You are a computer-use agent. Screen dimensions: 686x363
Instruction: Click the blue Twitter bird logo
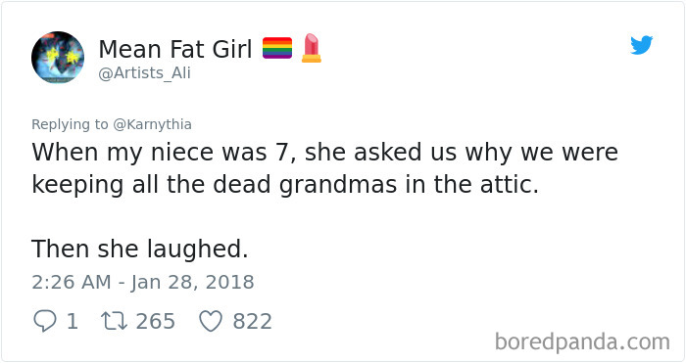coord(641,45)
